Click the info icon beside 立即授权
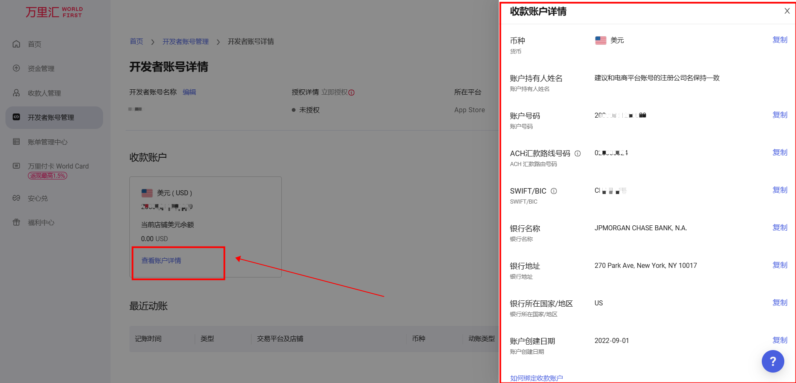 pos(351,93)
